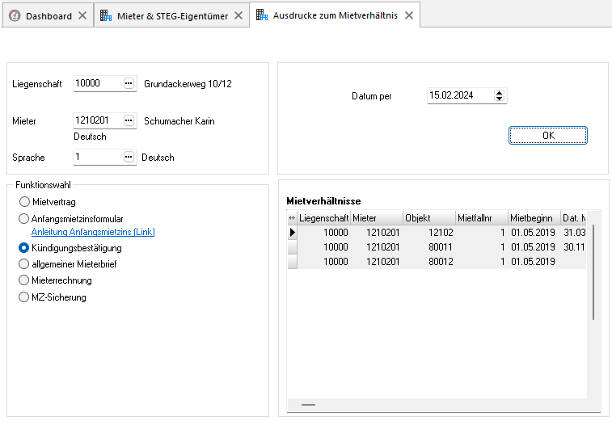
Task: Click the building icon on Mieter & STEG-Eigentümer tab
Action: (x=106, y=15)
